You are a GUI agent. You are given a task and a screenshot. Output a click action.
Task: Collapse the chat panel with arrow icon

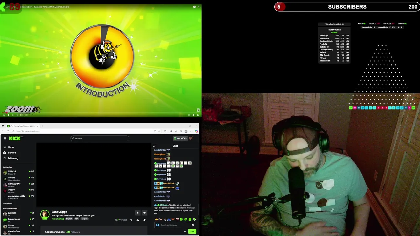tap(154, 146)
